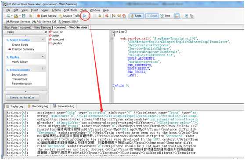Click the Save script icon

pyautogui.click(x=24, y=16)
